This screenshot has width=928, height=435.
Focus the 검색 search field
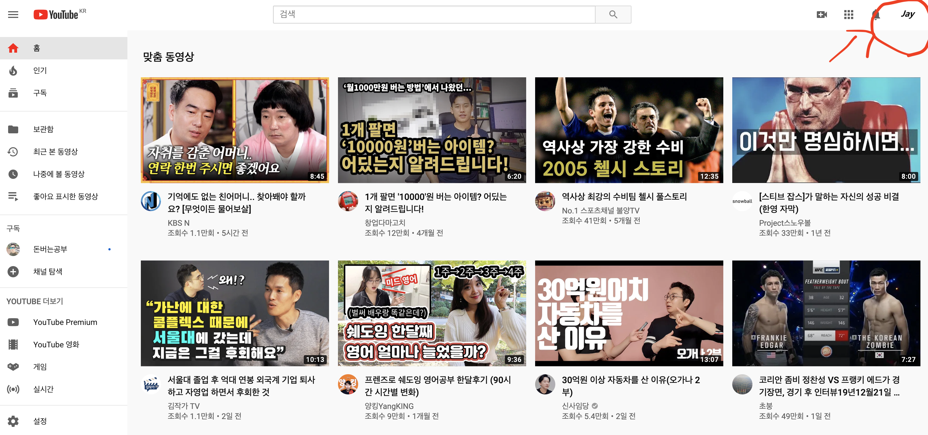point(434,14)
